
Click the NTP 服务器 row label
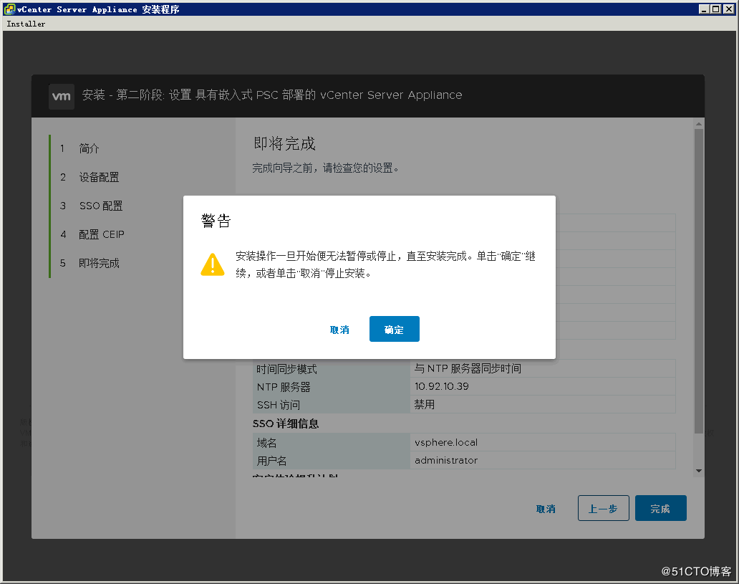click(284, 387)
